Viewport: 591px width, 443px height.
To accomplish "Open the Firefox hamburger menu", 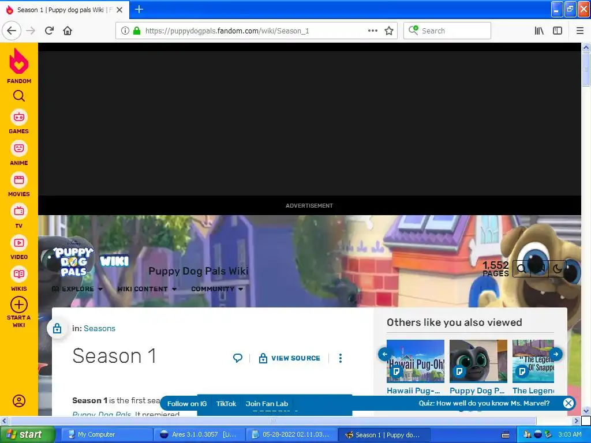I will pyautogui.click(x=580, y=31).
